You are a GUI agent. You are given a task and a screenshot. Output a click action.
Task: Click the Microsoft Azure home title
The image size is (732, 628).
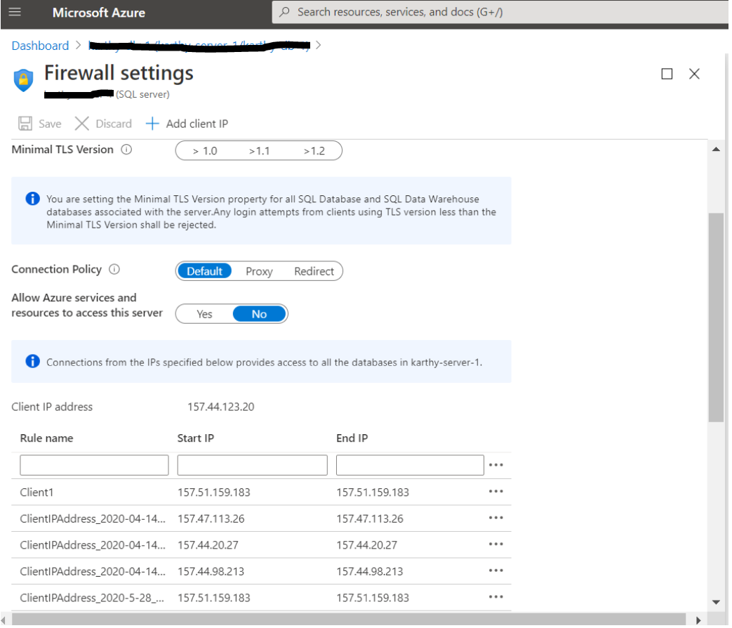click(x=98, y=13)
